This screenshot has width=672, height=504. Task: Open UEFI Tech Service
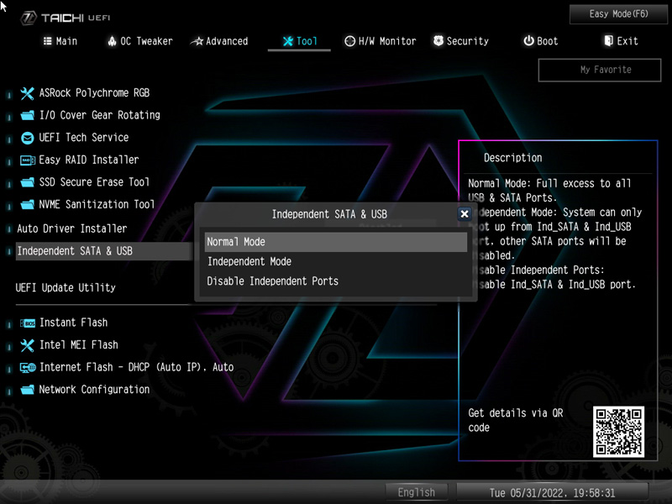tap(83, 138)
